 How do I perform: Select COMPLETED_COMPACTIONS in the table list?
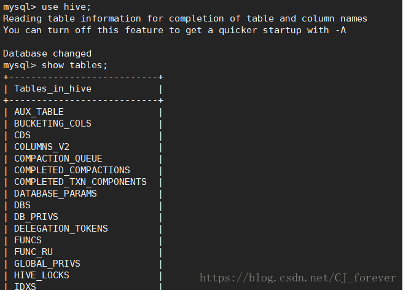pos(72,170)
